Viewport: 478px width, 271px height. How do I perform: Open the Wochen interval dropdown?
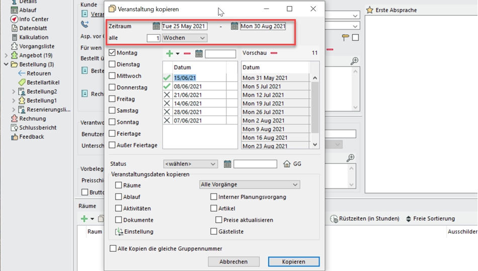184,38
